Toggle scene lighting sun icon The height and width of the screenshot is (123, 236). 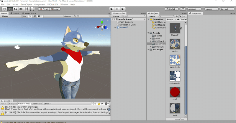pyautogui.click(x=30, y=16)
